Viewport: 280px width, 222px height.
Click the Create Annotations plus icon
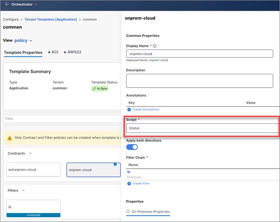click(129, 109)
